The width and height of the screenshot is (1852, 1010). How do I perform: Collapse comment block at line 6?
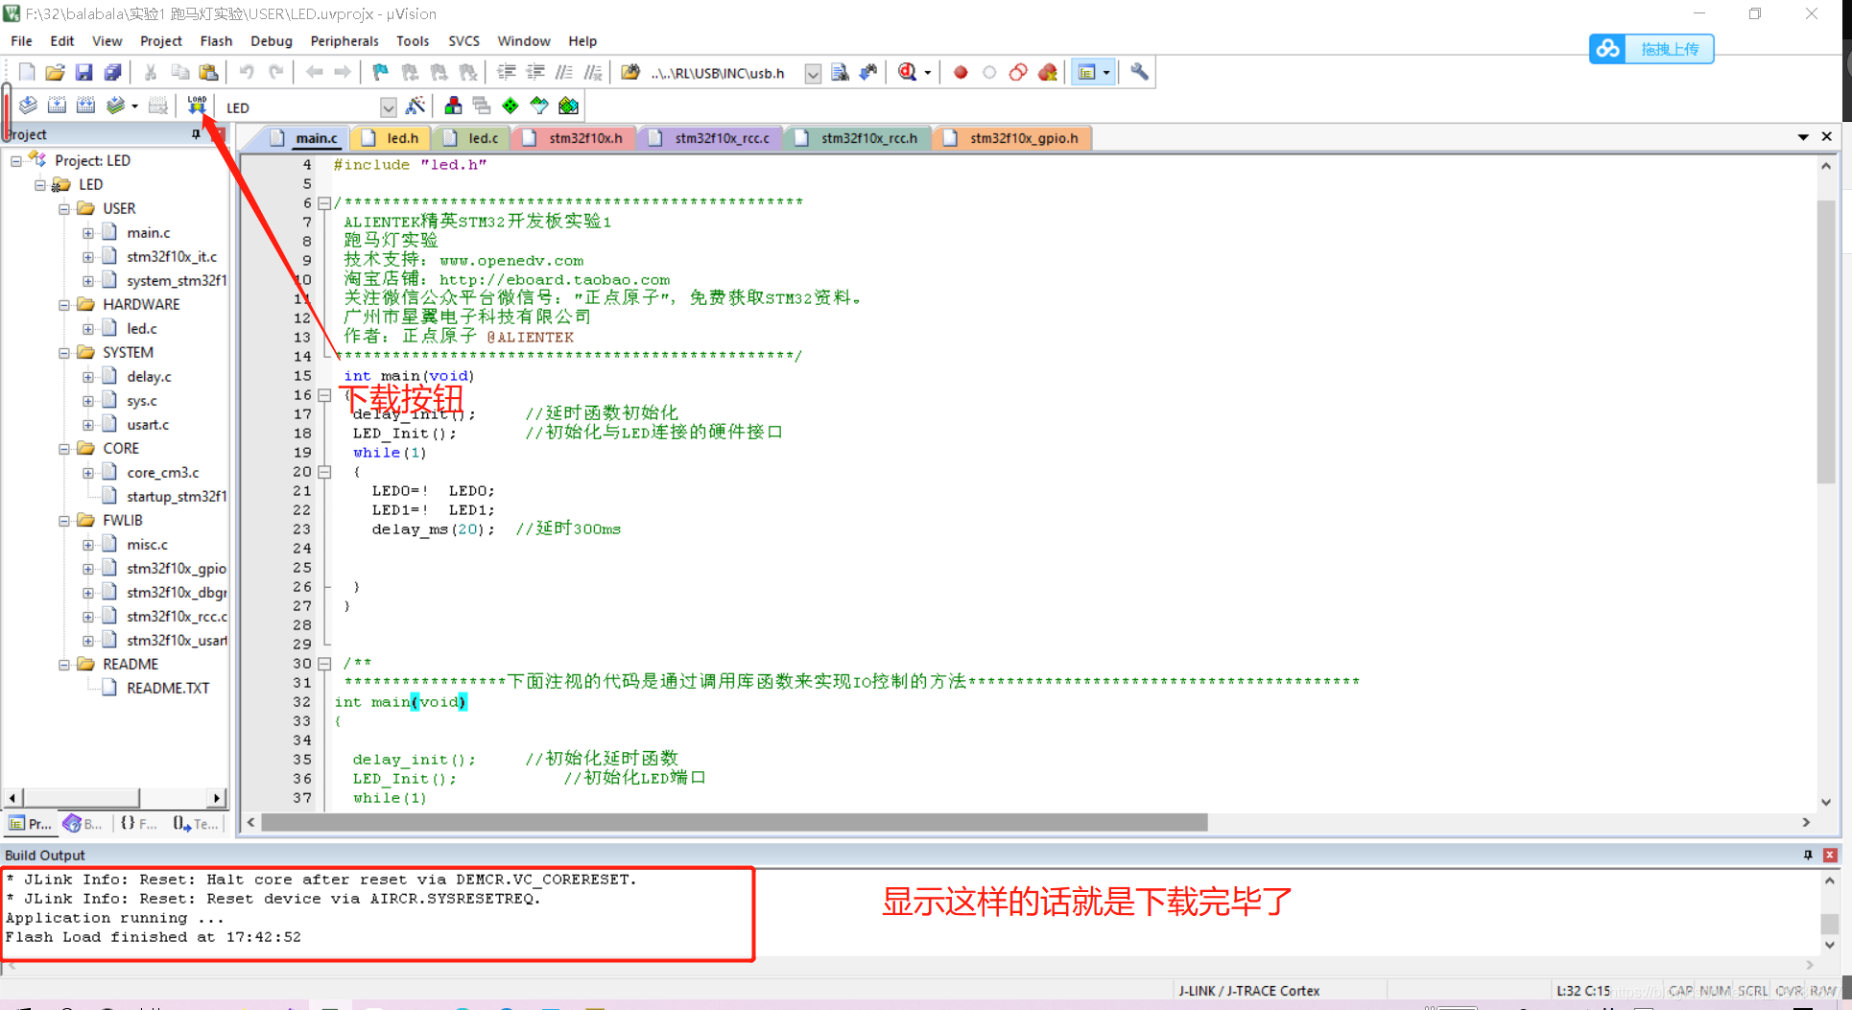coord(324,203)
